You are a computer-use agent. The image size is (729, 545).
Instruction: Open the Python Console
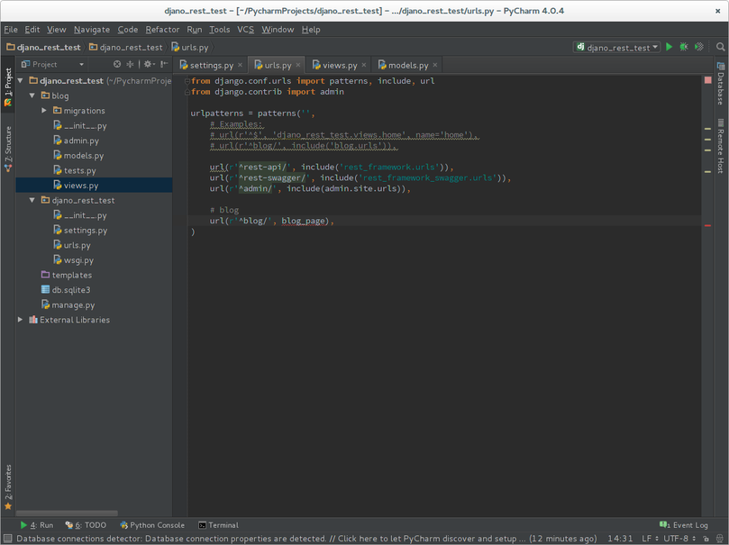point(152,525)
